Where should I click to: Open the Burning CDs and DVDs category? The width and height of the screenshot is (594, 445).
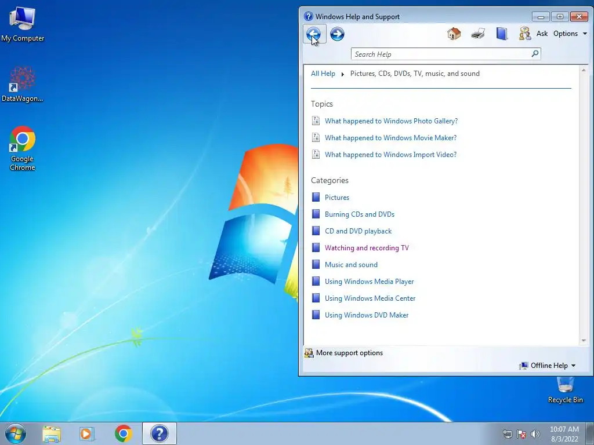pos(360,214)
